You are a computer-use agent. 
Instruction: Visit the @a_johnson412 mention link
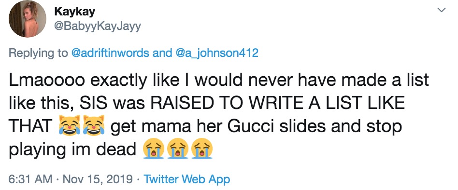(x=217, y=53)
